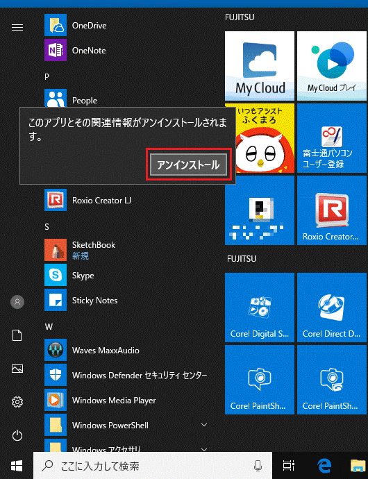Open File Explorer from the taskbar
Viewport: 368px width, 479px height.
359,467
